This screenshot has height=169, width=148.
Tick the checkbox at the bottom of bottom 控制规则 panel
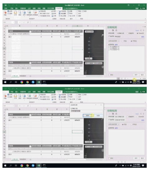(109, 158)
